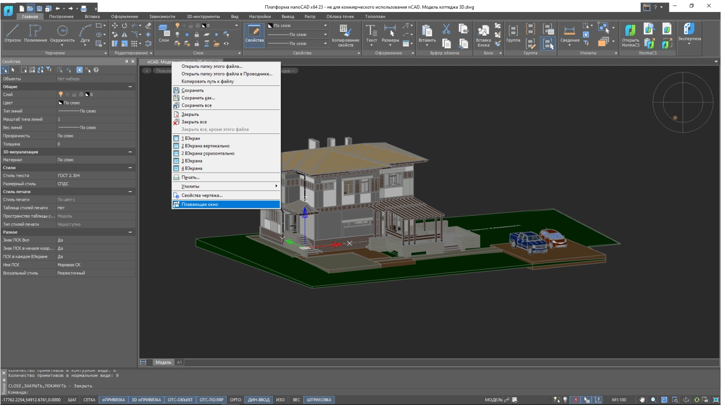Click the Цвет По слою color value
The height and width of the screenshot is (405, 721).
tap(72, 103)
